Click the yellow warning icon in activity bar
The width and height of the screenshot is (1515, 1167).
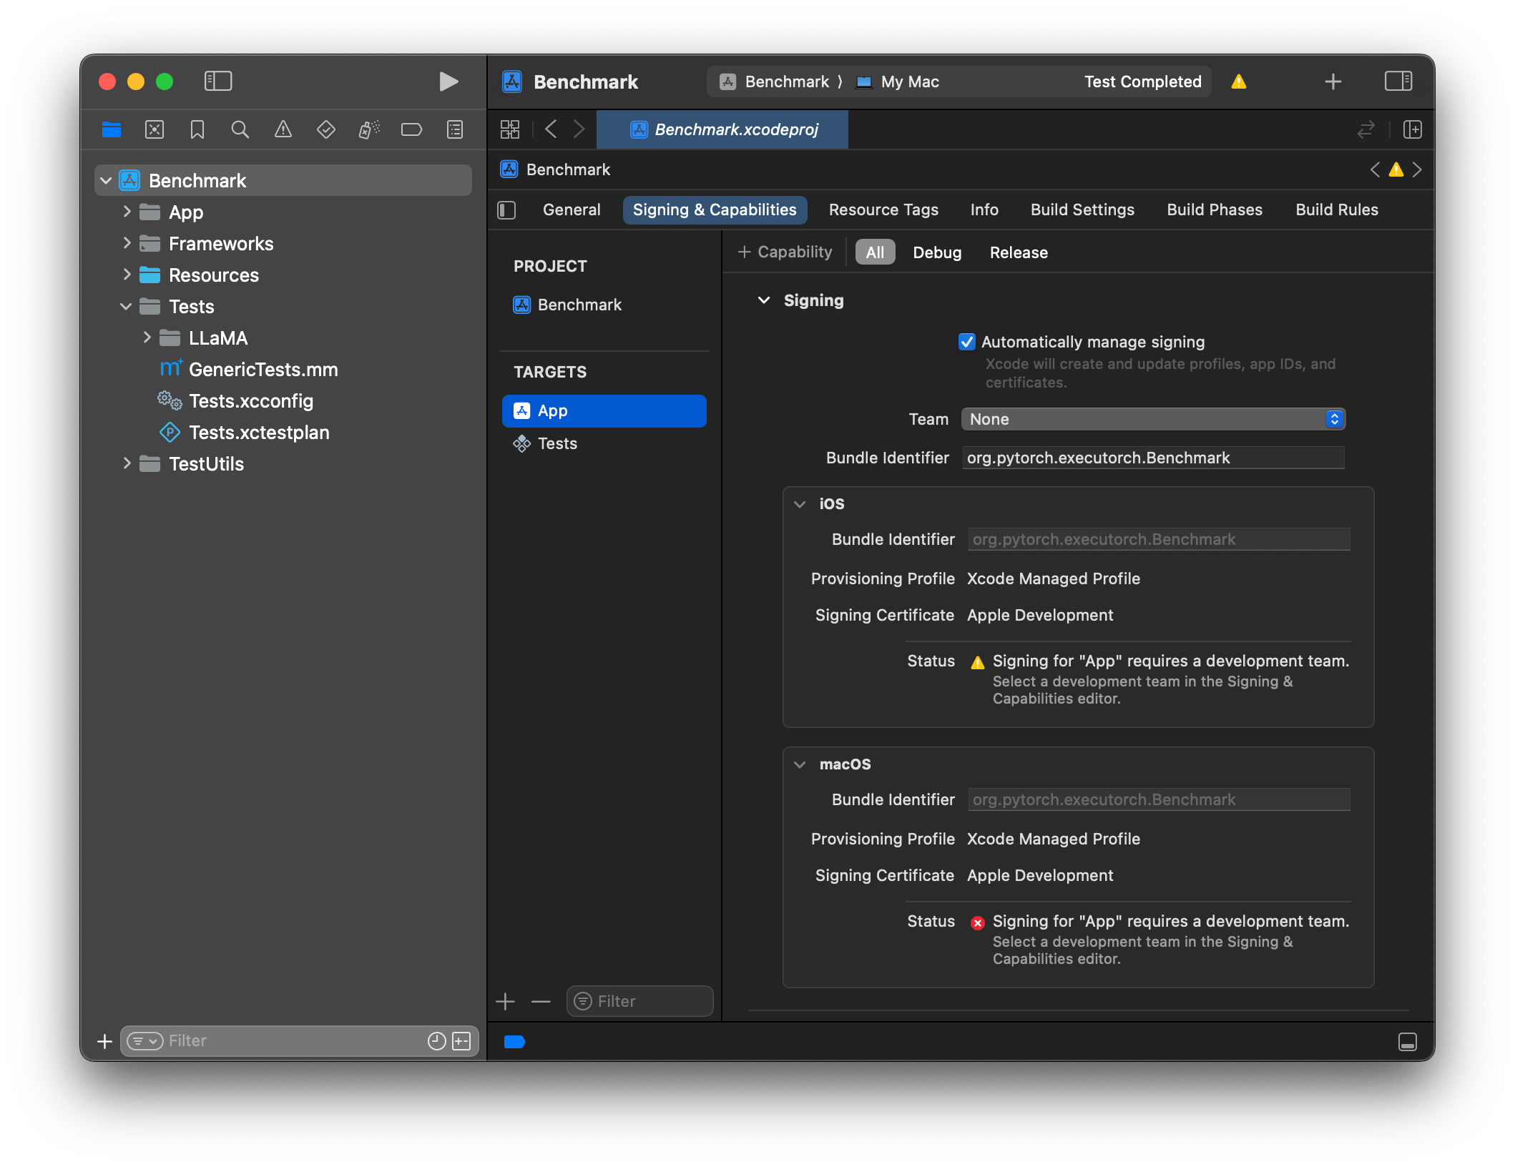tap(1239, 82)
